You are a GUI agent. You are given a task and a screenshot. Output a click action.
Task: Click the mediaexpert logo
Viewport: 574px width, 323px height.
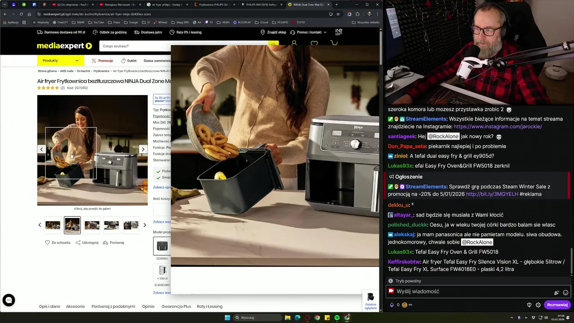[x=64, y=46]
